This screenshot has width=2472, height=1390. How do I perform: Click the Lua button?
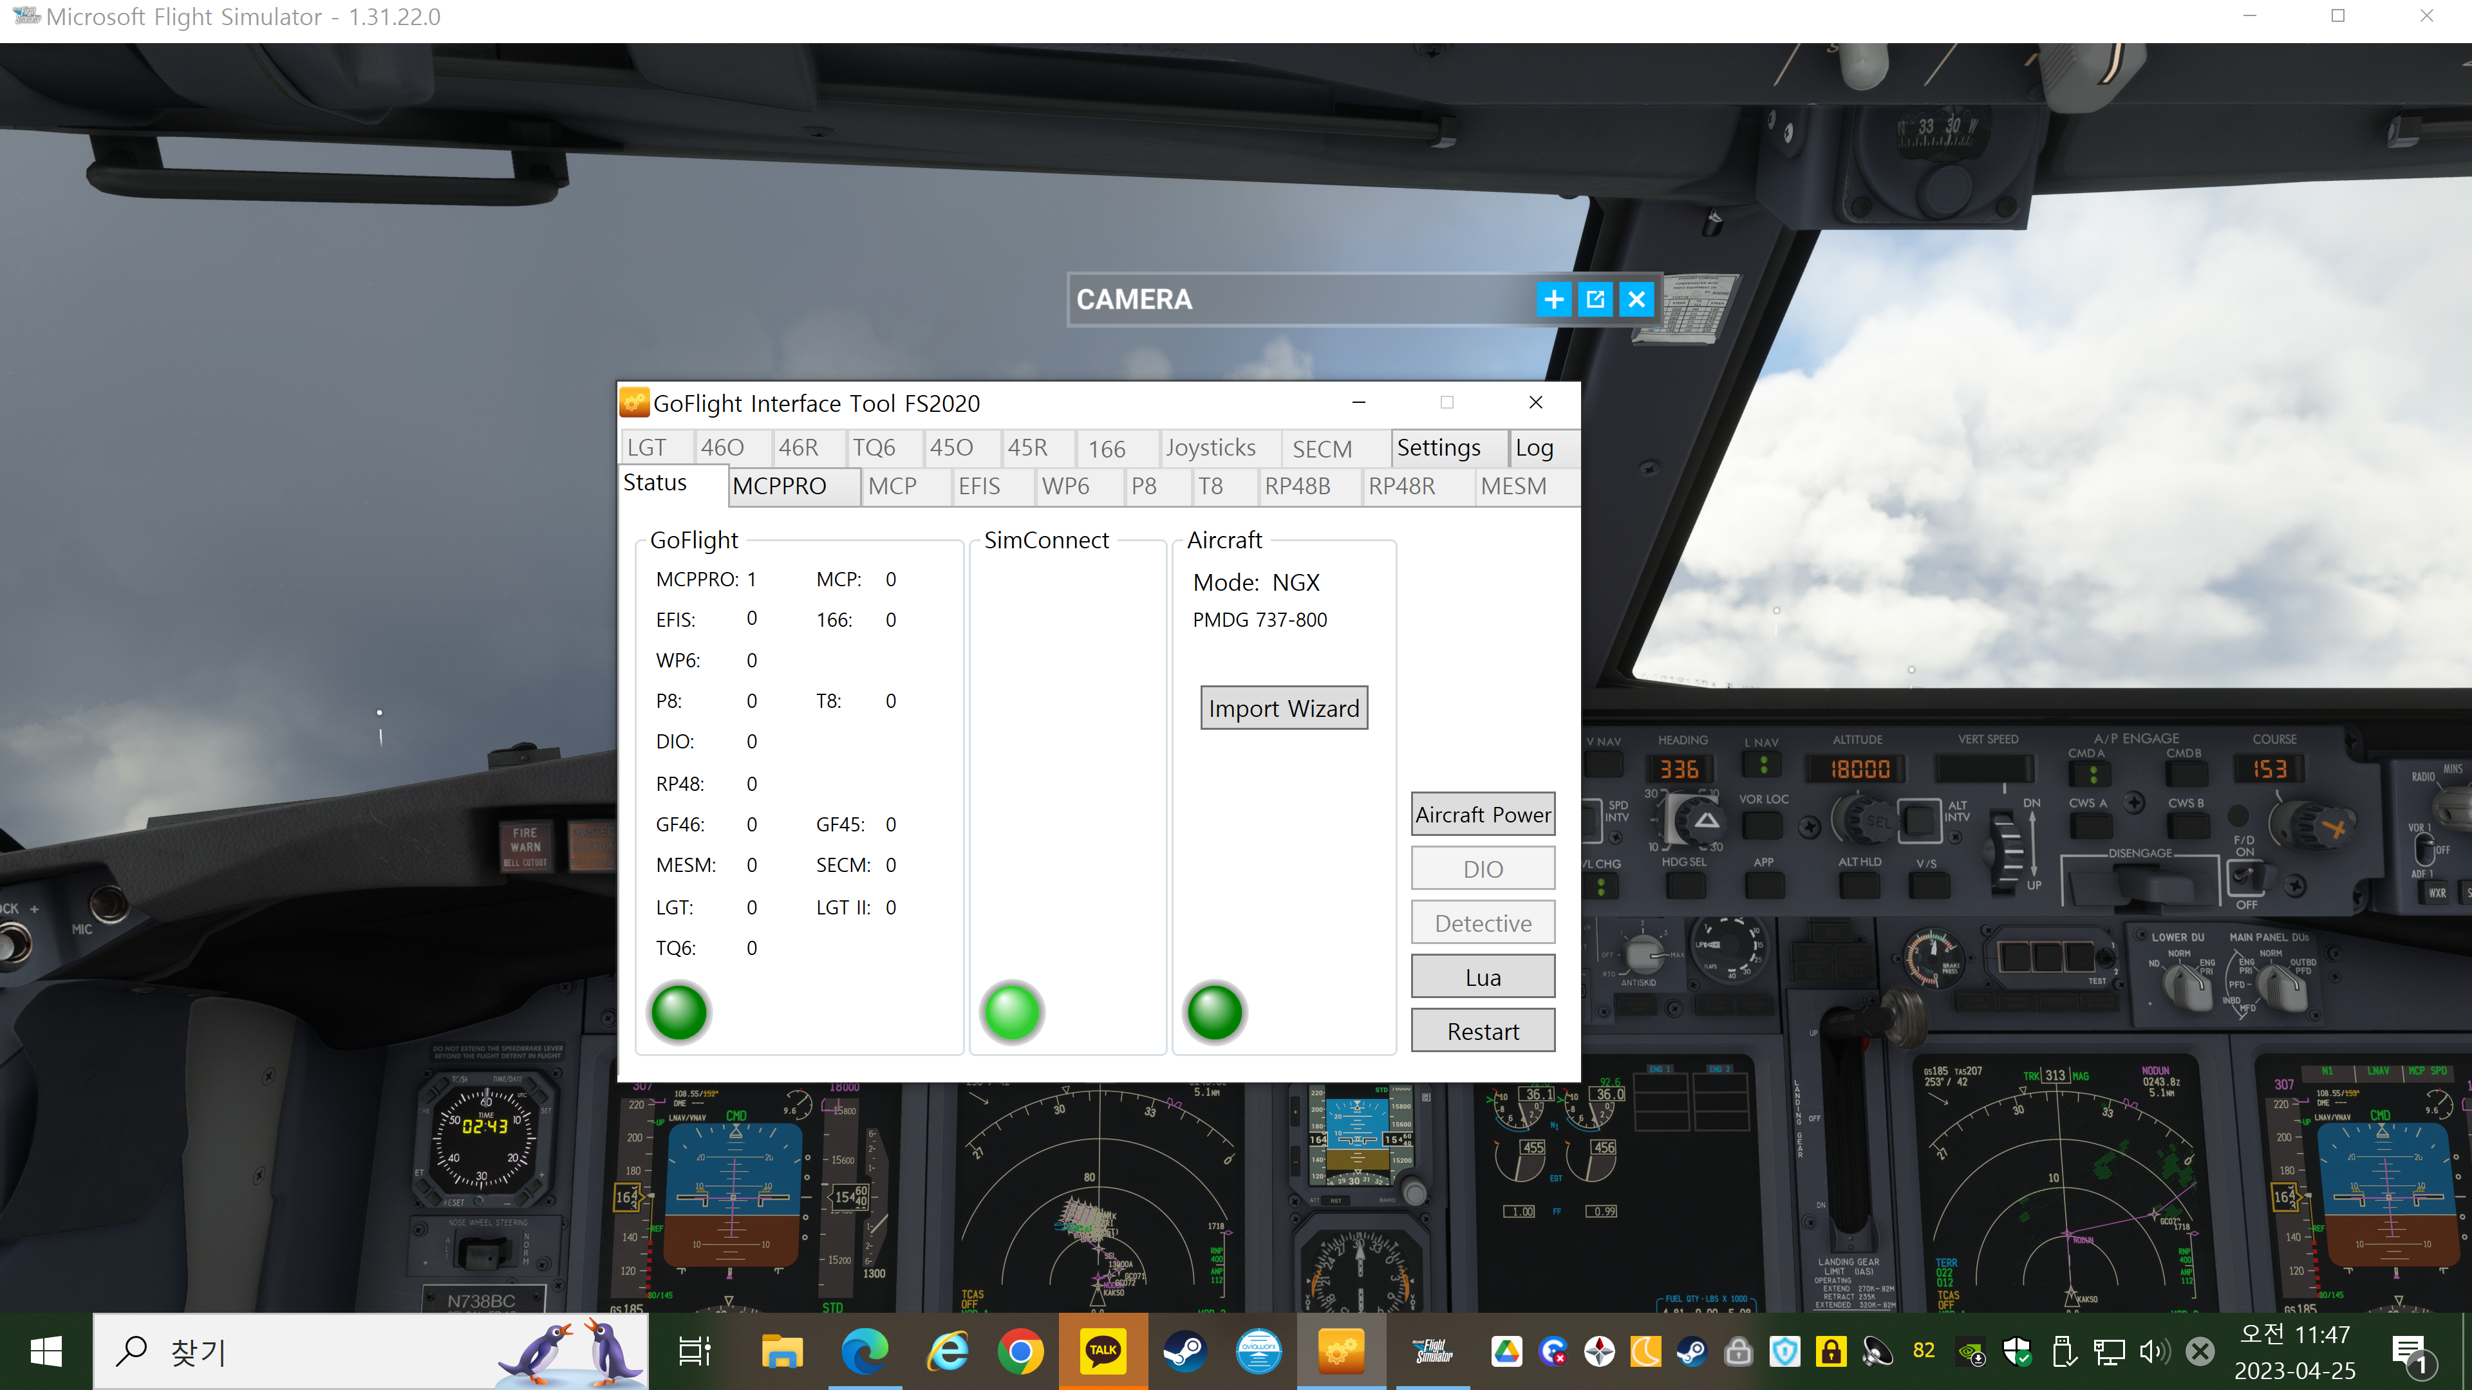coord(1483,978)
